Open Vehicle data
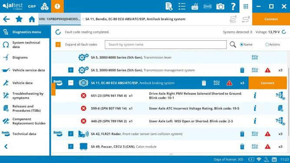The image size is (290, 163). coord(25,83)
